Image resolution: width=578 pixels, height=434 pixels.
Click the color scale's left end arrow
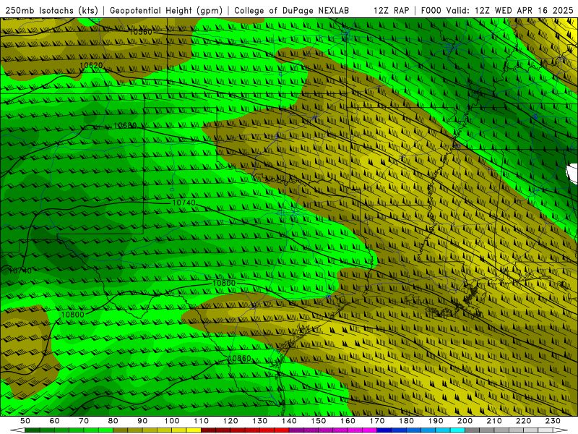[17, 430]
